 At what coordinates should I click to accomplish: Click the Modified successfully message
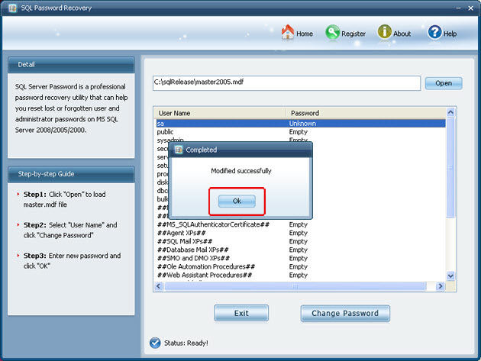pos(241,171)
